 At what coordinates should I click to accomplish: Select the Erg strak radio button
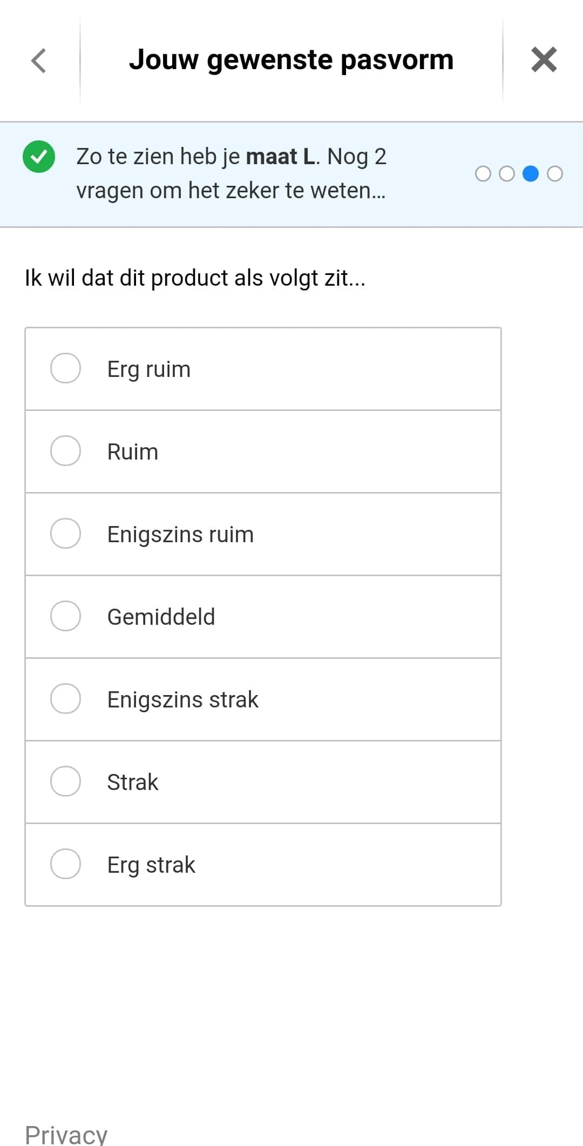(x=65, y=864)
